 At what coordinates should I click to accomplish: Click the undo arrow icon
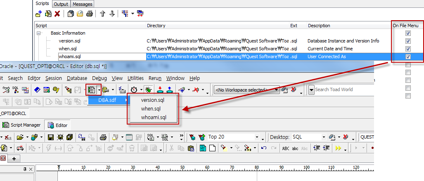263,148
